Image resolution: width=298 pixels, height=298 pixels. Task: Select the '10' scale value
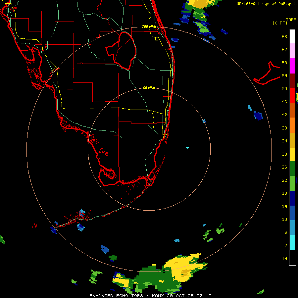click(284, 220)
